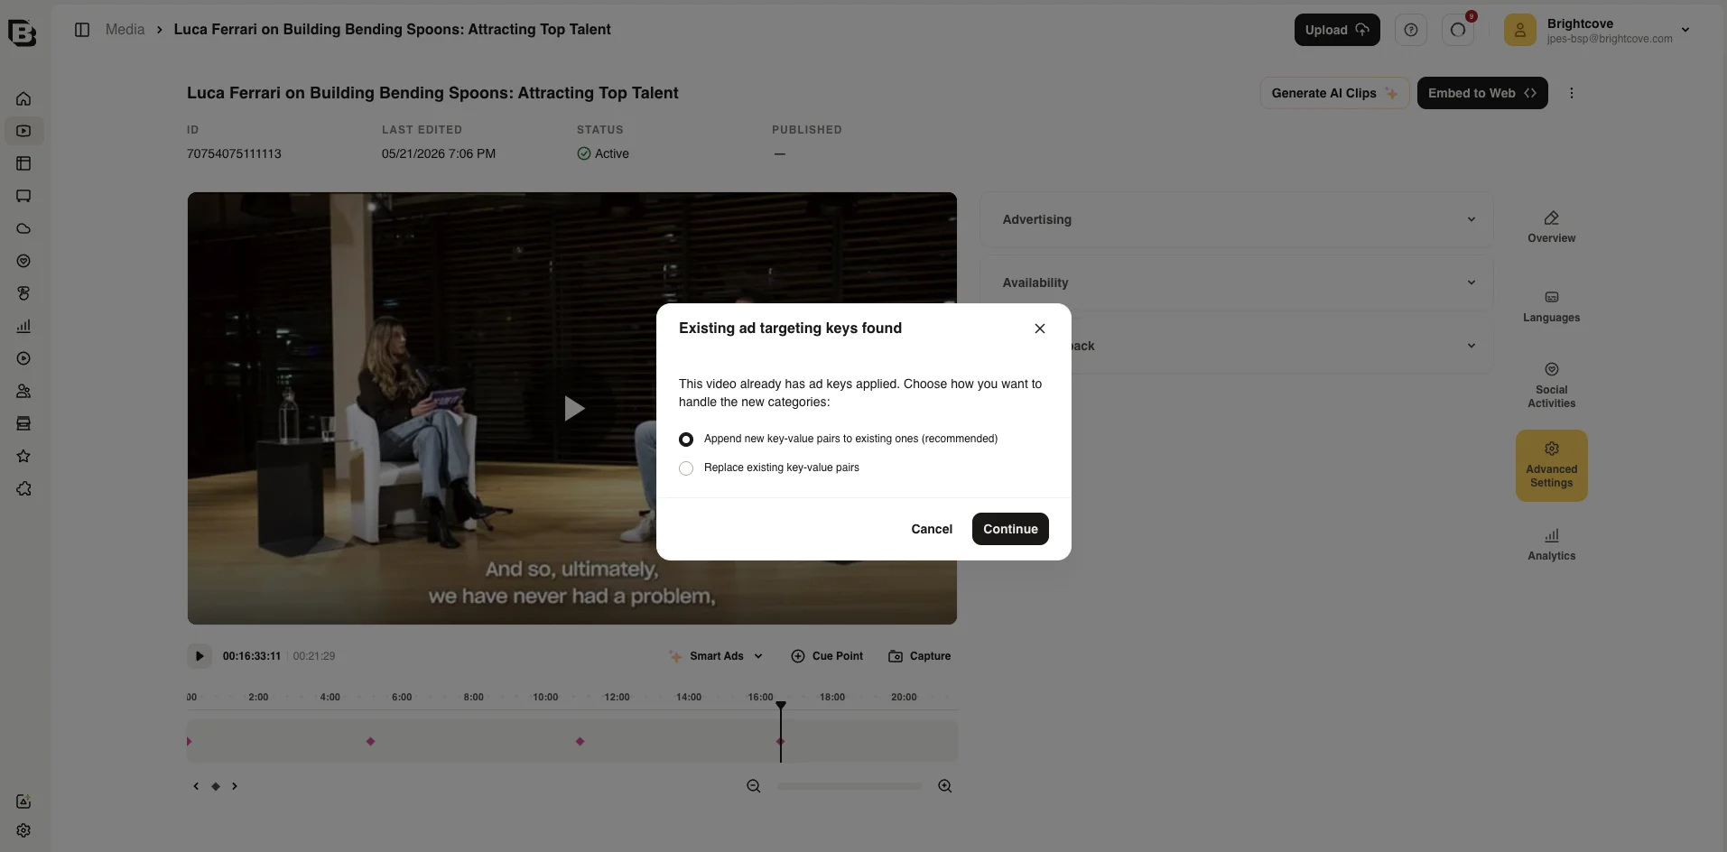Open the AI image icon above settings gear

(23, 801)
